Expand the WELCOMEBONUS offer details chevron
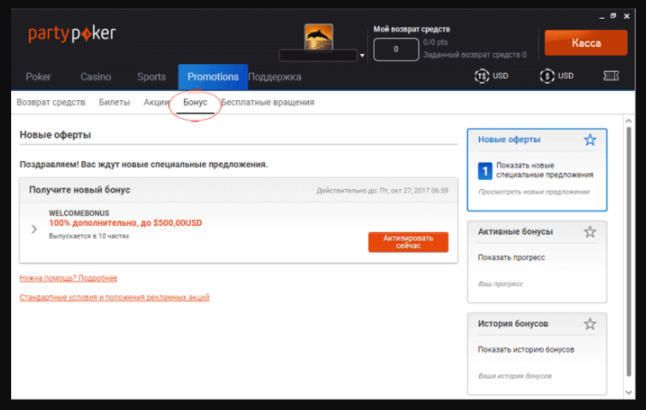The height and width of the screenshot is (410, 646). 34,229
